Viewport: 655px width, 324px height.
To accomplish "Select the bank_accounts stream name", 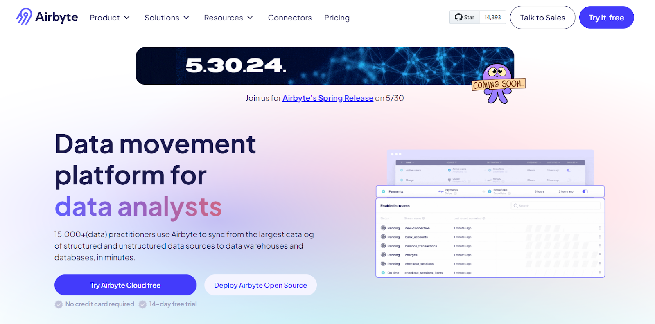I will point(416,237).
